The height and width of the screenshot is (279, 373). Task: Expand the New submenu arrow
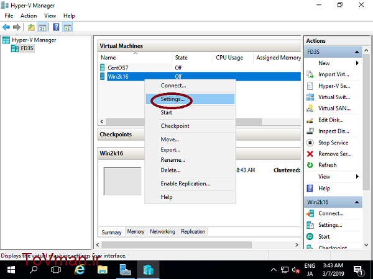357,63
